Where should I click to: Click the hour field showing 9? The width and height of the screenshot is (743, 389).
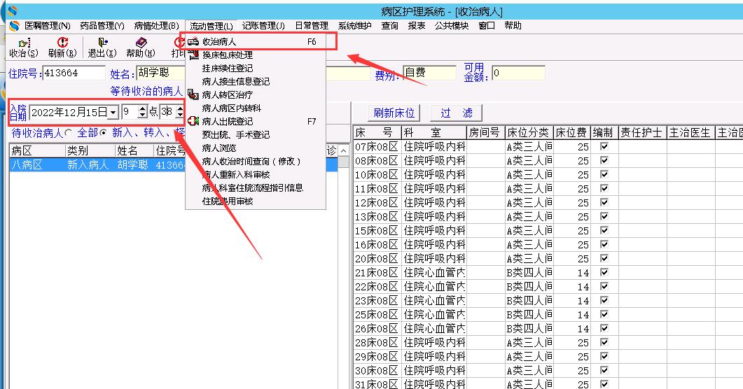(130, 112)
